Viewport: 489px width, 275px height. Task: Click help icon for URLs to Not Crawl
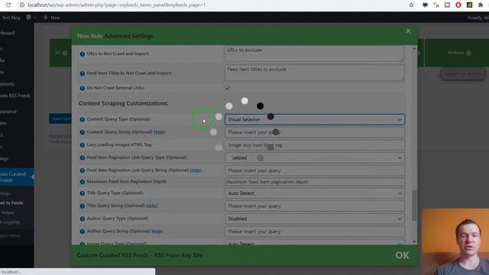(83, 54)
